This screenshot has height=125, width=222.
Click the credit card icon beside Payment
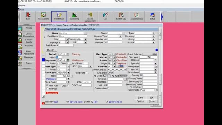(x=121, y=66)
